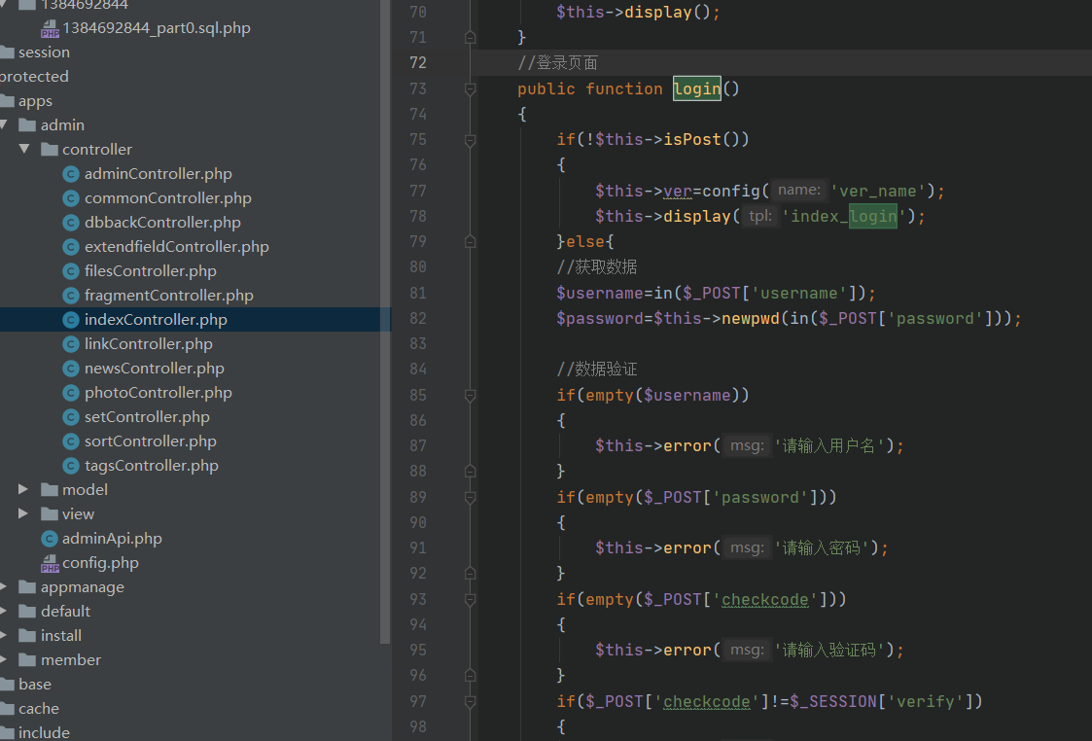Click the highlighted login function name
This screenshot has width=1092, height=741.
(697, 89)
